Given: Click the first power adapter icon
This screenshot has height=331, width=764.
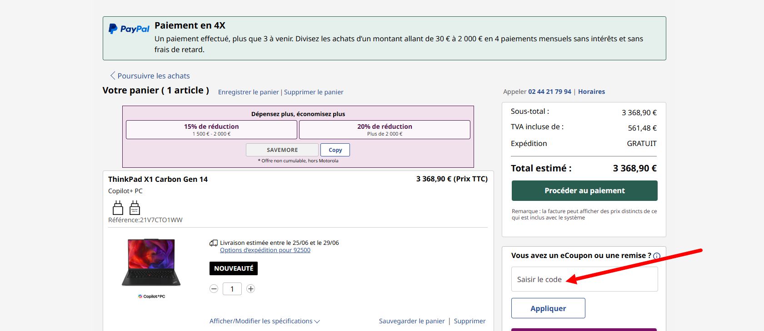Looking at the screenshot, I should pyautogui.click(x=118, y=208).
